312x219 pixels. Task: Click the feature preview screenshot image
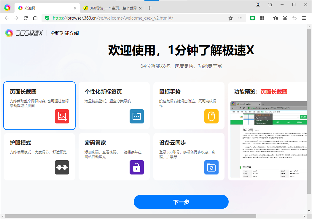268,139
